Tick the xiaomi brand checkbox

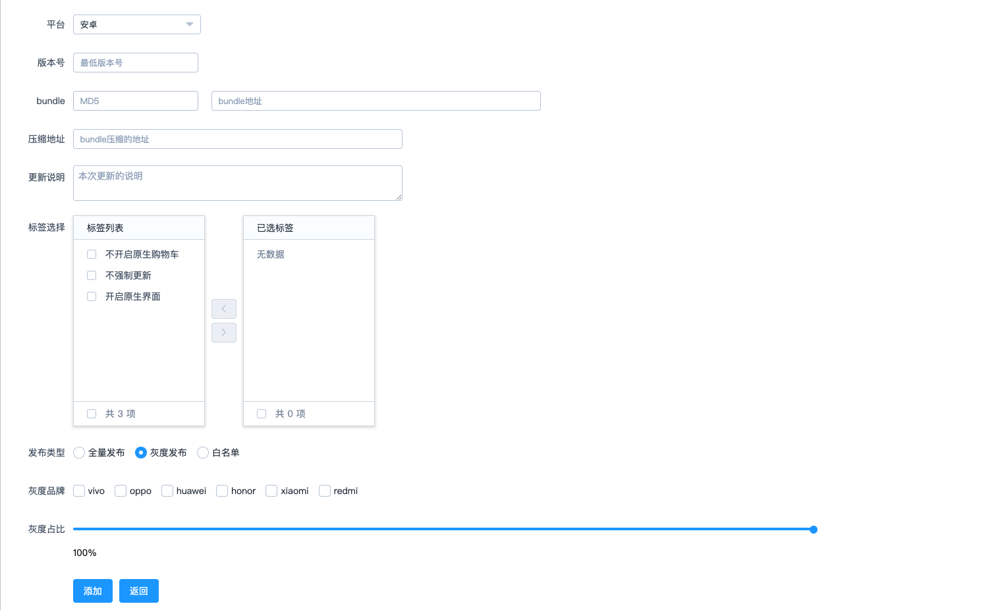(x=271, y=491)
